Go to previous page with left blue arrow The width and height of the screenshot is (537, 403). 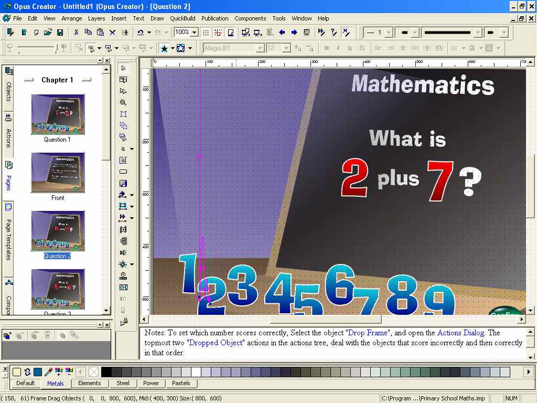tap(282, 33)
